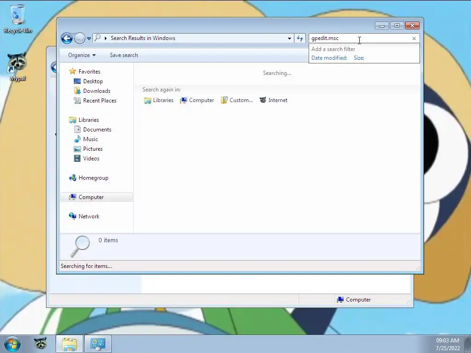Screen dimensions: 471x353
Task: Open the Organize menu
Action: pyautogui.click(x=82, y=55)
